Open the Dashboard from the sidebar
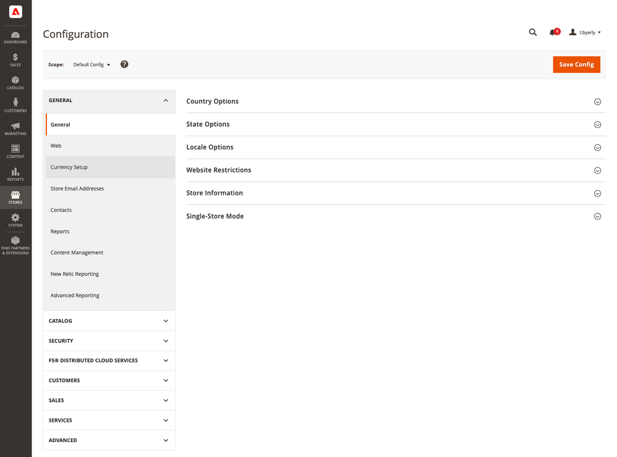This screenshot has width=617, height=457. click(15, 37)
